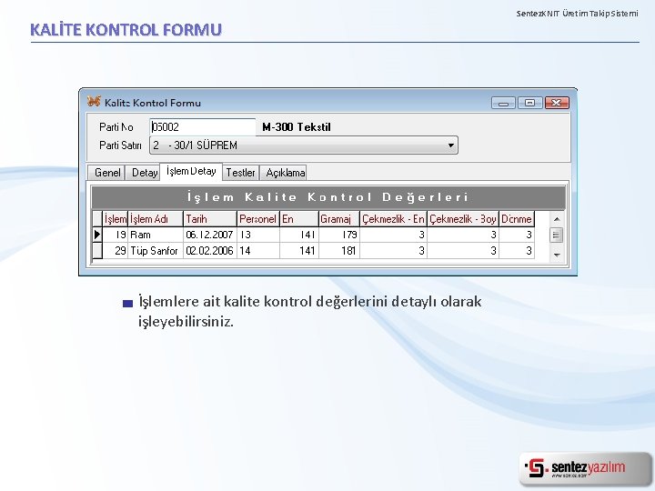This screenshot has height=491, width=655.
Task: Click the En column header
Action: pyautogui.click(x=298, y=219)
